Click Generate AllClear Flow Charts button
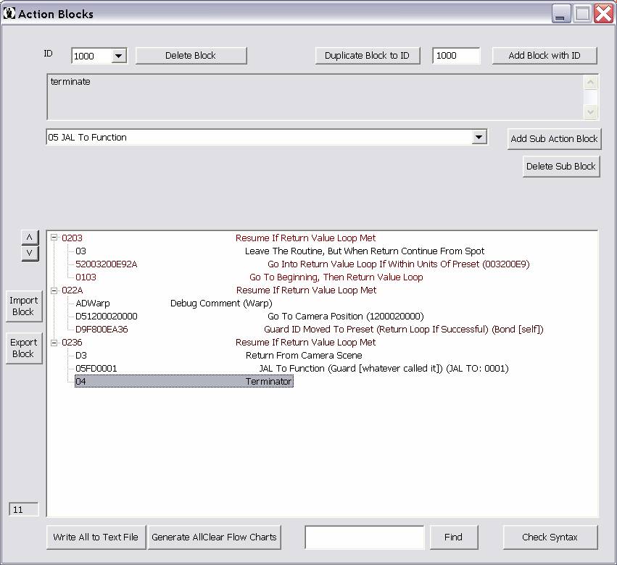This screenshot has width=617, height=565. [x=214, y=537]
